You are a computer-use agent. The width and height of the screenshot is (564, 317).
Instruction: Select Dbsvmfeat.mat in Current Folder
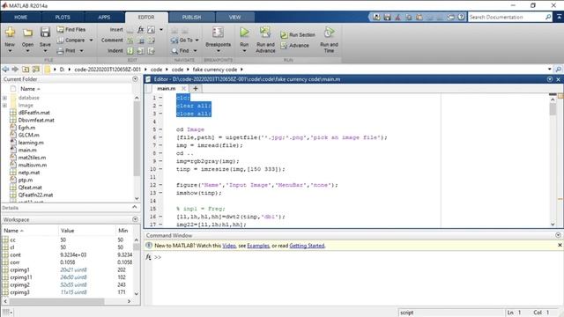tap(36, 120)
